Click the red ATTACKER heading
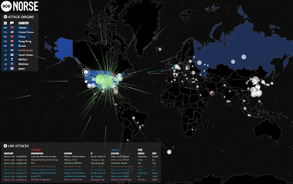Viewport: 293px width, 184px height. [x=36, y=150]
